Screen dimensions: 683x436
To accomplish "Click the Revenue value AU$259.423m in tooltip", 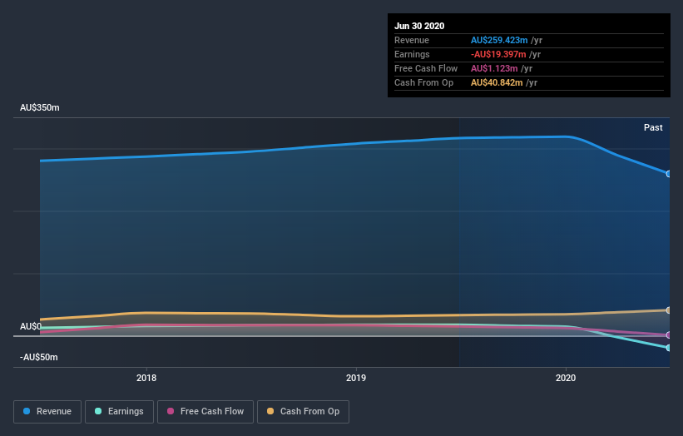I will pyautogui.click(x=499, y=40).
